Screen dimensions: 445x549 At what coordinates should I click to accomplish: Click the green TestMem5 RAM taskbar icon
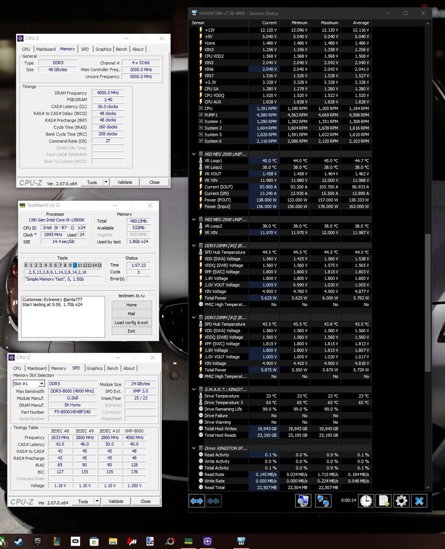188,541
